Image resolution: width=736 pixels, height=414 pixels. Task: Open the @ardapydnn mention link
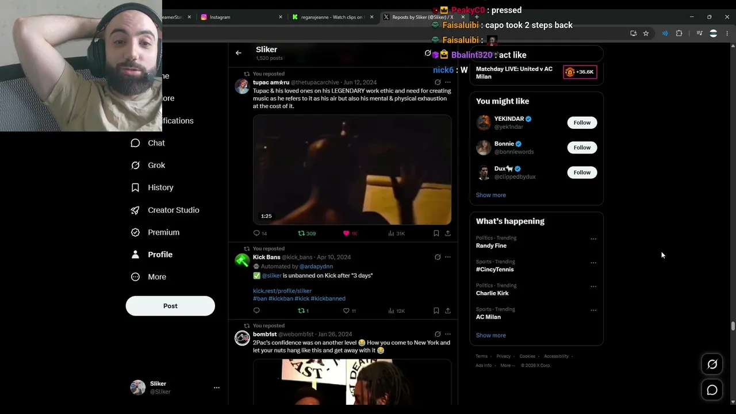316,266
